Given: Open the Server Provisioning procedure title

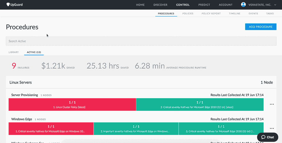Looking at the screenshot, I should pos(24,95).
